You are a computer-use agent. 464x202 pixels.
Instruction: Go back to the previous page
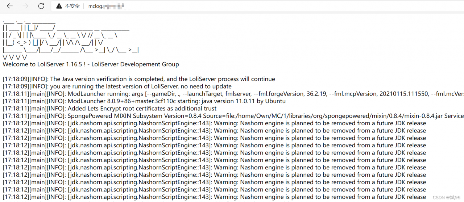click(10, 6)
